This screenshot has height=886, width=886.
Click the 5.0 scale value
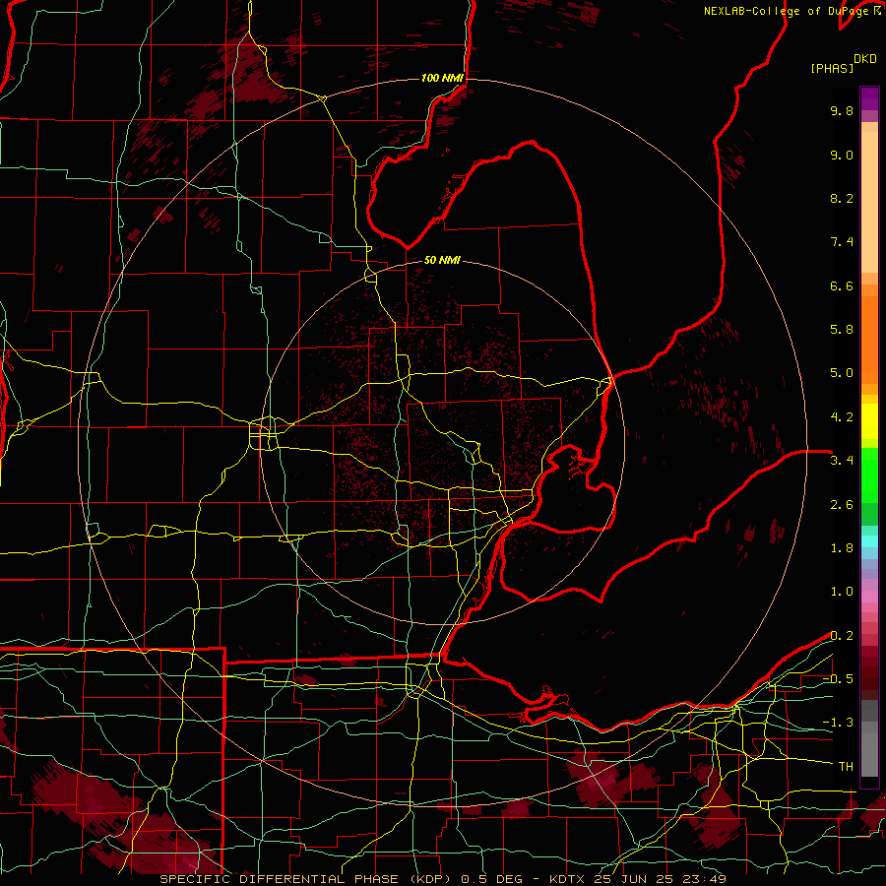[842, 373]
